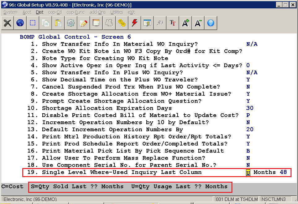Click the Y value for Prompt Create Shortage Allocation row
Screen dimensions: 298x204
(x=248, y=101)
